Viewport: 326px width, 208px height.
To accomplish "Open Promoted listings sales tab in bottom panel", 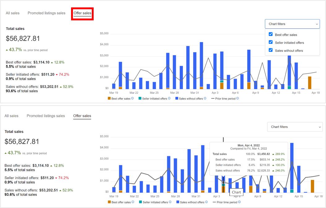I will click(46, 116).
